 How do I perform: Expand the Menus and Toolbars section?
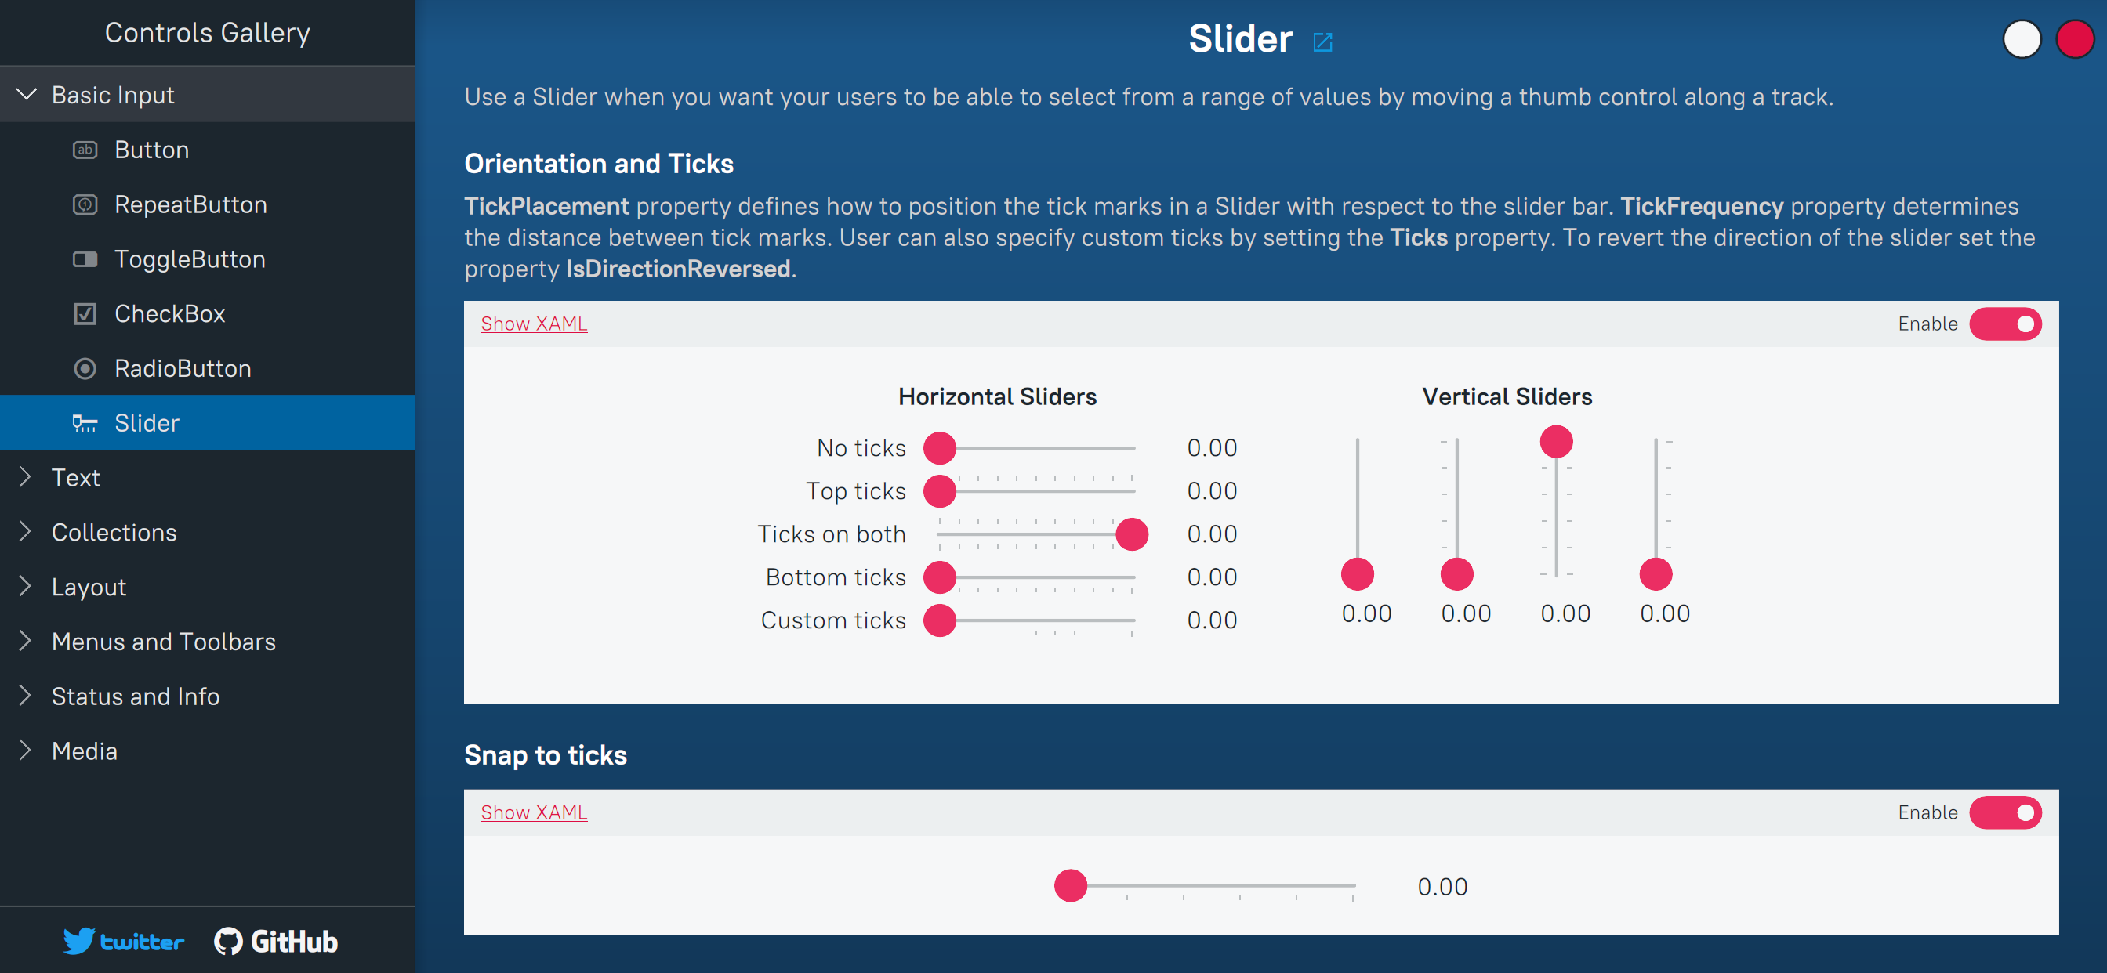point(25,642)
